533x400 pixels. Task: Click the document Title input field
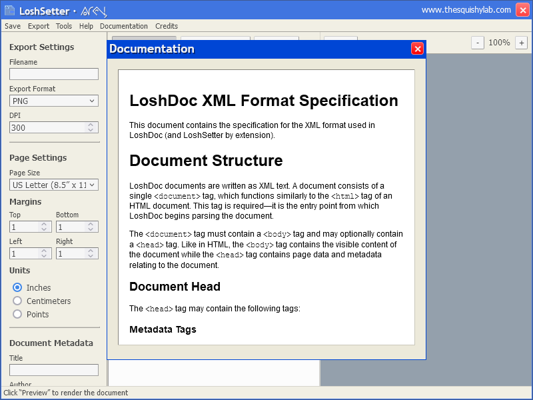54,370
